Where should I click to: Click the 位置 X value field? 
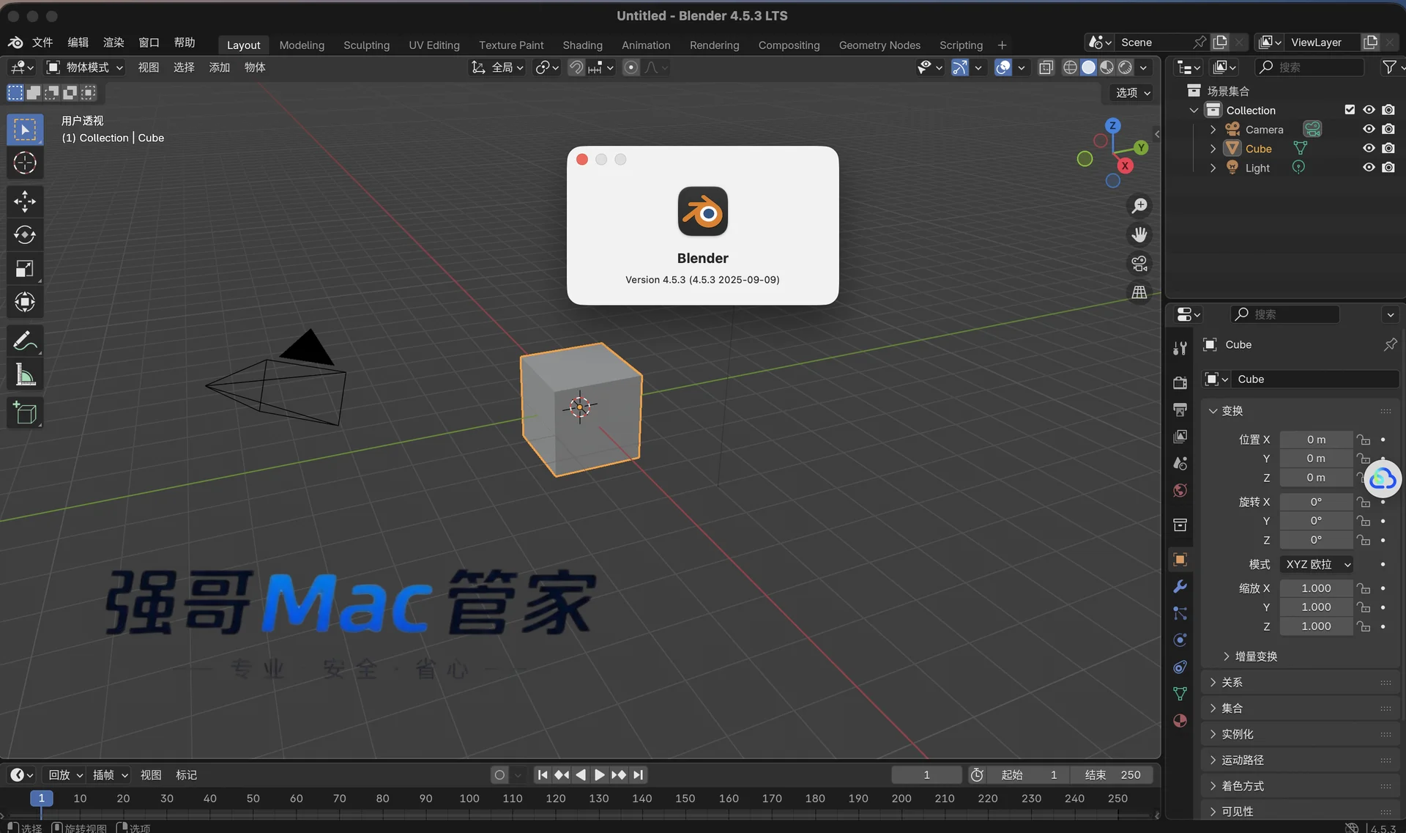[x=1316, y=440]
